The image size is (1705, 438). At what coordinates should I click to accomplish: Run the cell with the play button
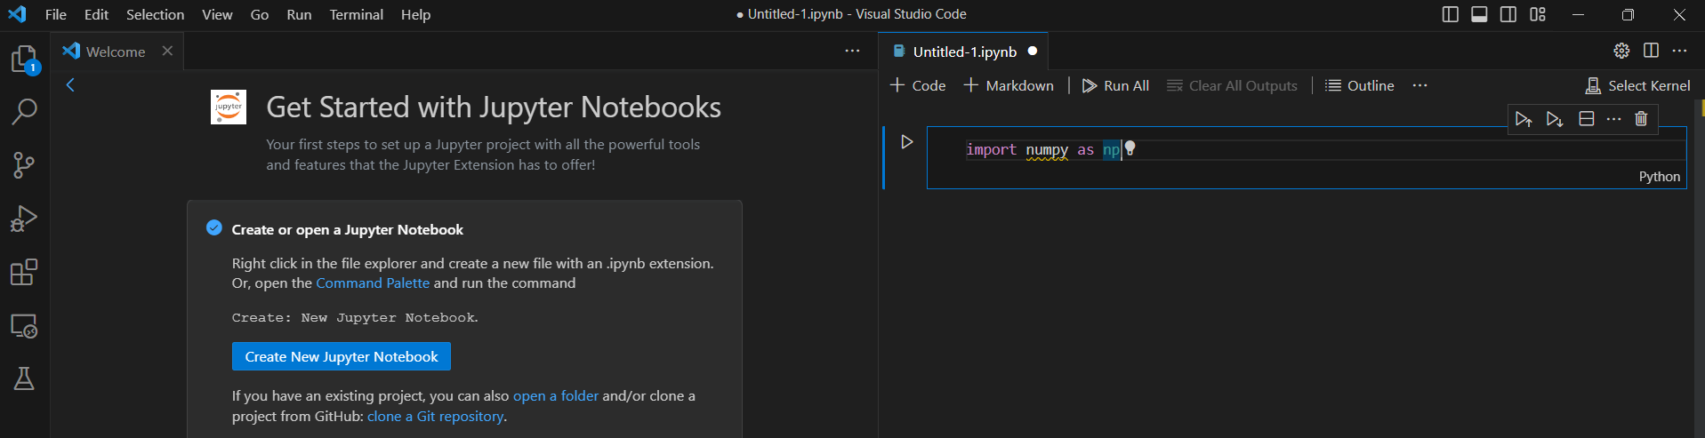click(x=906, y=142)
